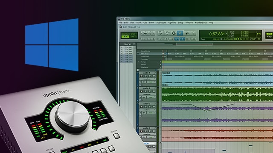The height and width of the screenshot is (153, 273).
Task: Mute the Audio 2 track
Action: pyautogui.click(x=154, y=91)
